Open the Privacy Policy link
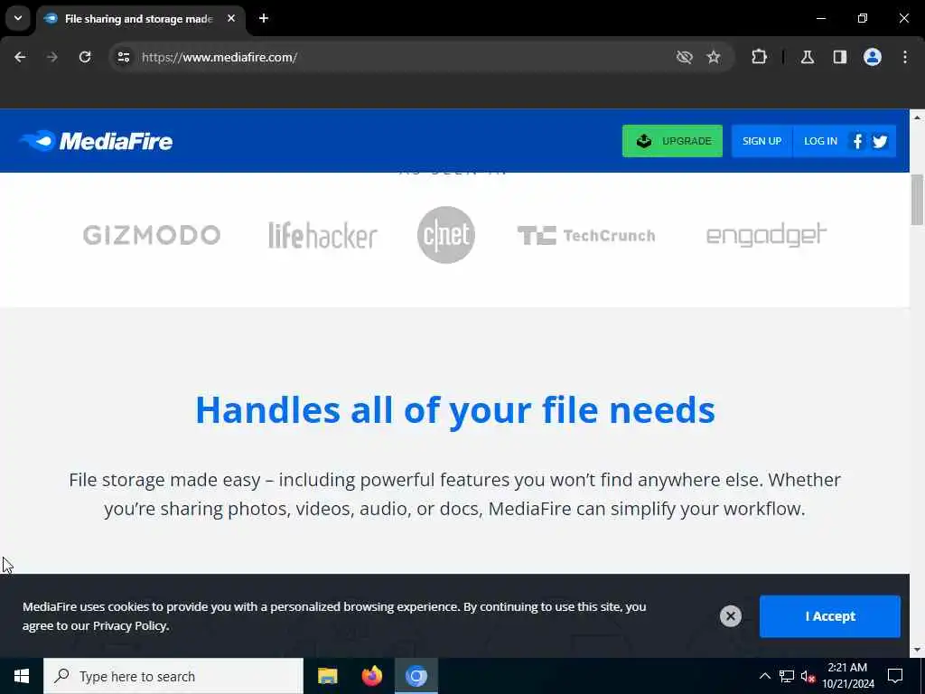The height and width of the screenshot is (694, 925). point(130,625)
